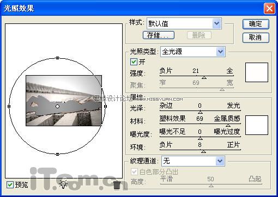Click the 曝光度 exposure slider handle
This screenshot has height=197, width=278.
200,138
